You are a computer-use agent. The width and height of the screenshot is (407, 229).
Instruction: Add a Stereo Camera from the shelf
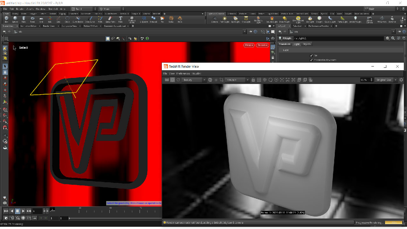[x=369, y=20]
